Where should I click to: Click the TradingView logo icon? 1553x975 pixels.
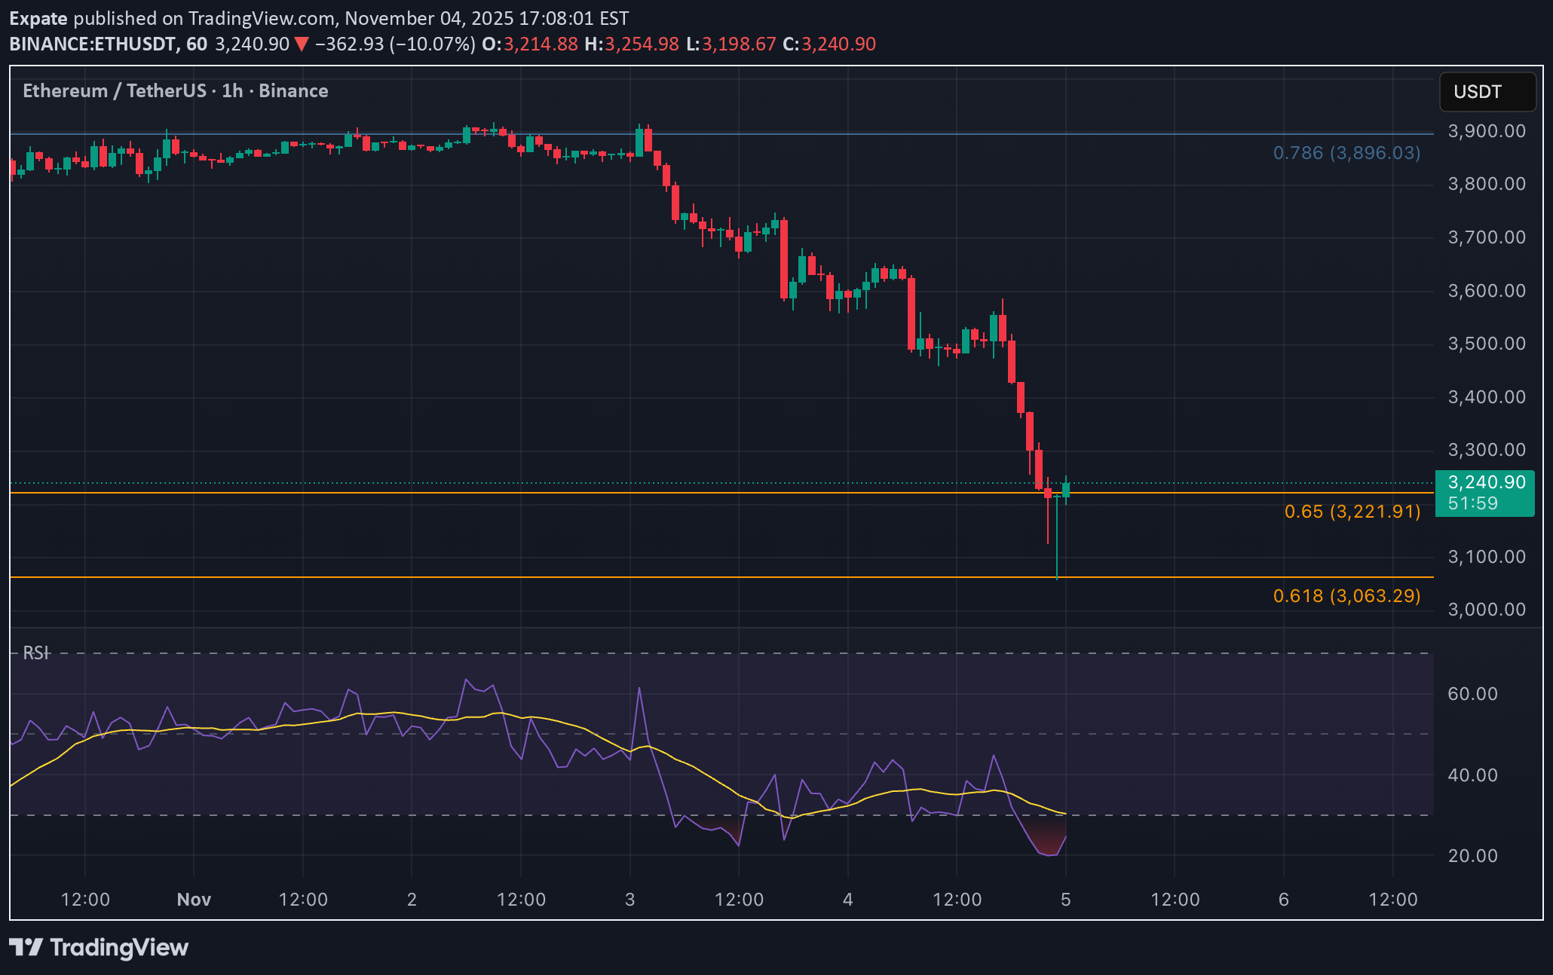tap(26, 947)
